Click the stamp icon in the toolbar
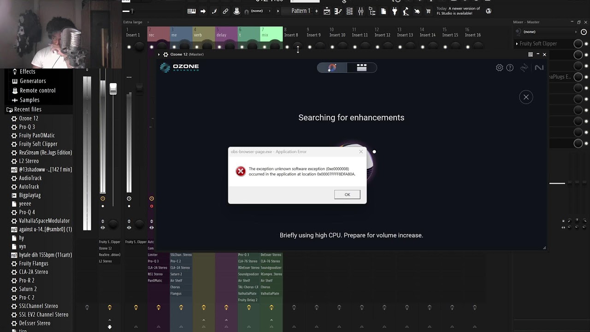Viewport: 590px width, 332px height. (x=236, y=11)
